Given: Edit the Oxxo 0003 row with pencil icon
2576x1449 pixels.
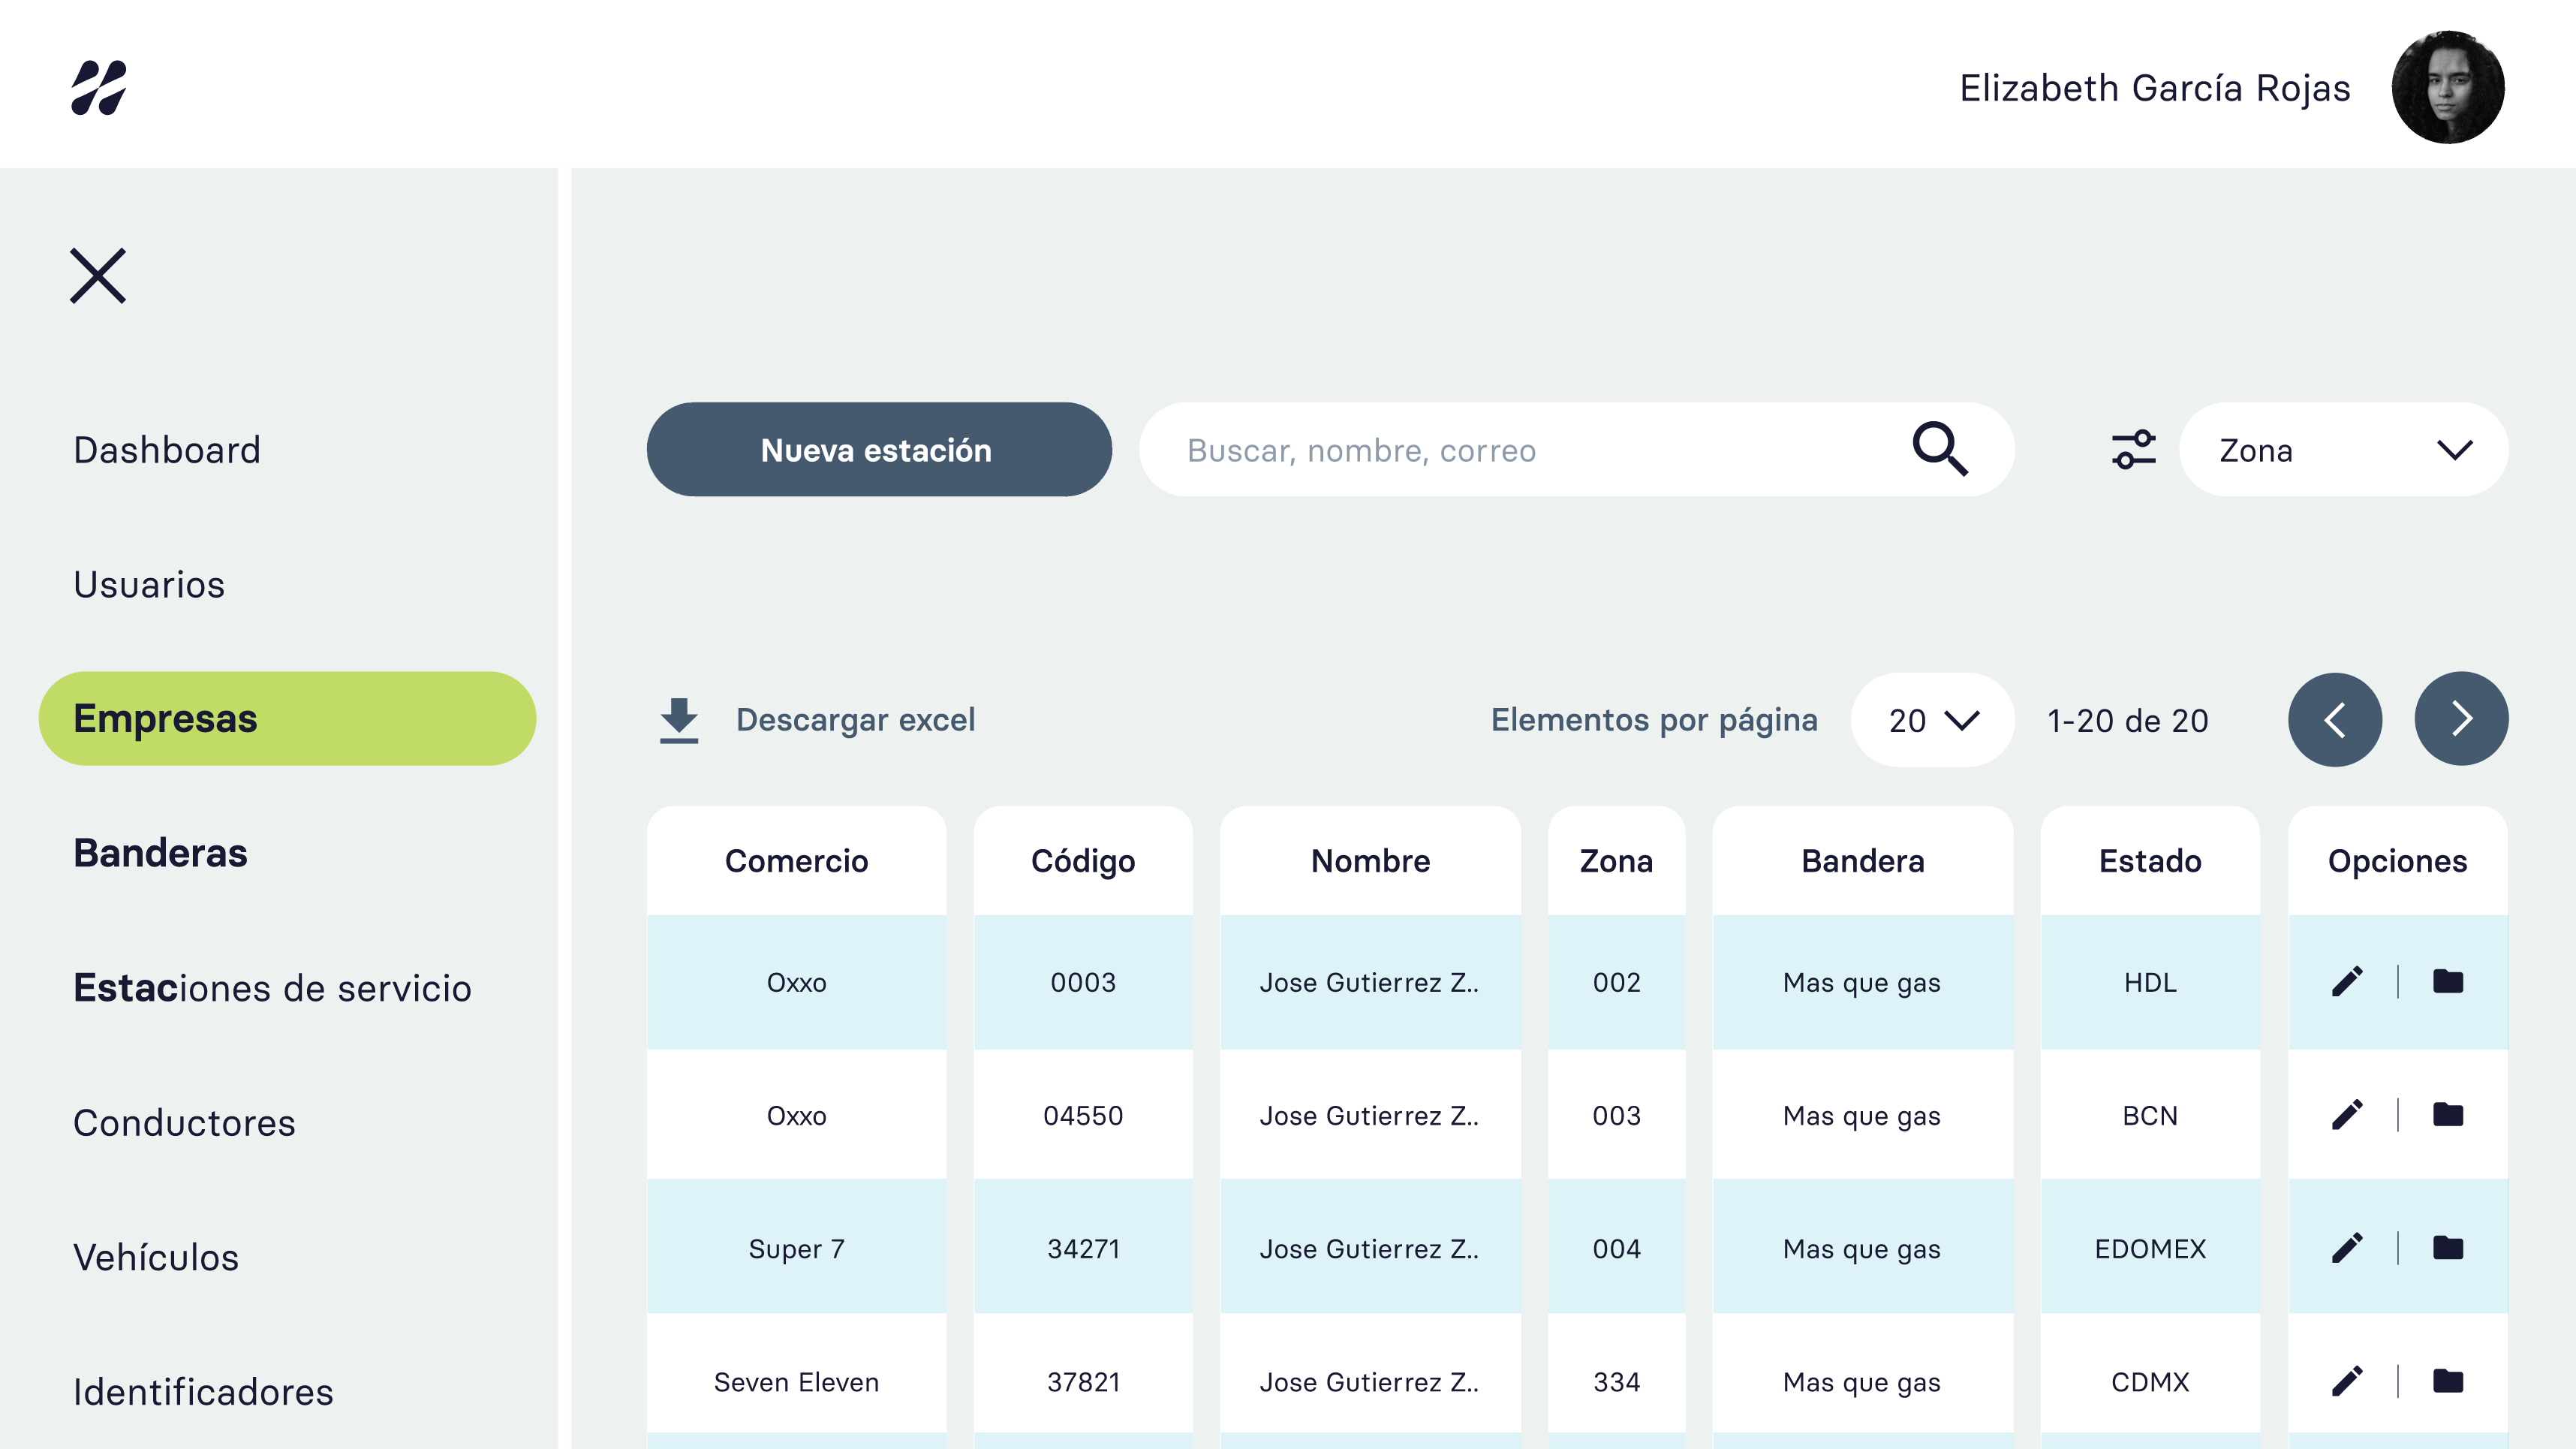Looking at the screenshot, I should coord(2347,981).
